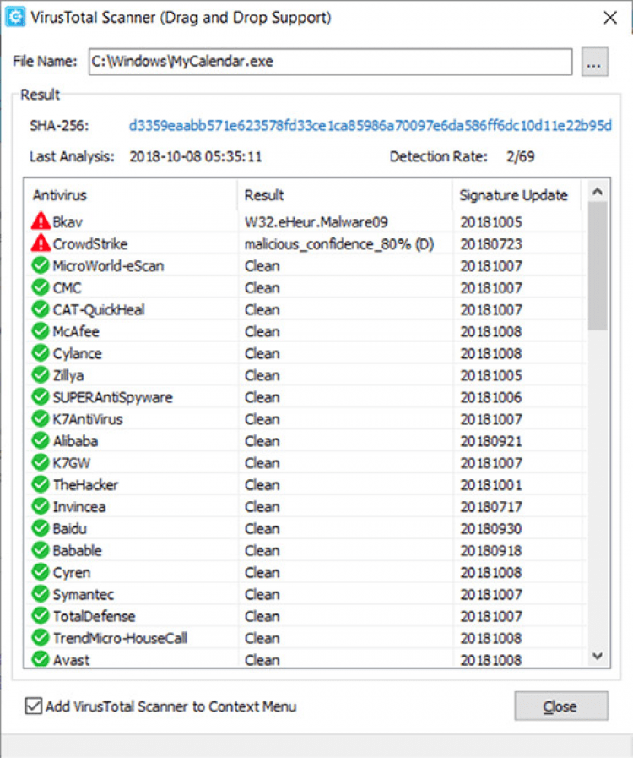This screenshot has height=758, width=633.
Task: Open the SHA-256 hash link
Action: (370, 126)
